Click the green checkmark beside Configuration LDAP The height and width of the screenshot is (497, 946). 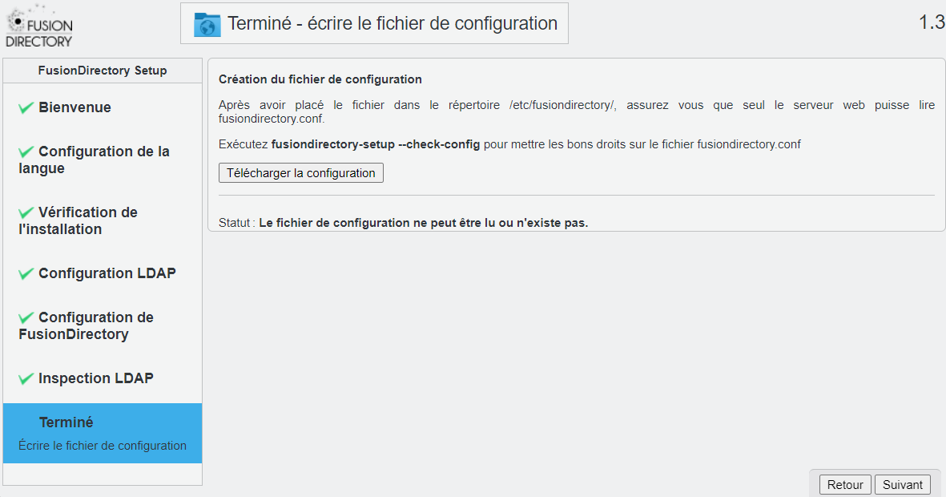[26, 273]
